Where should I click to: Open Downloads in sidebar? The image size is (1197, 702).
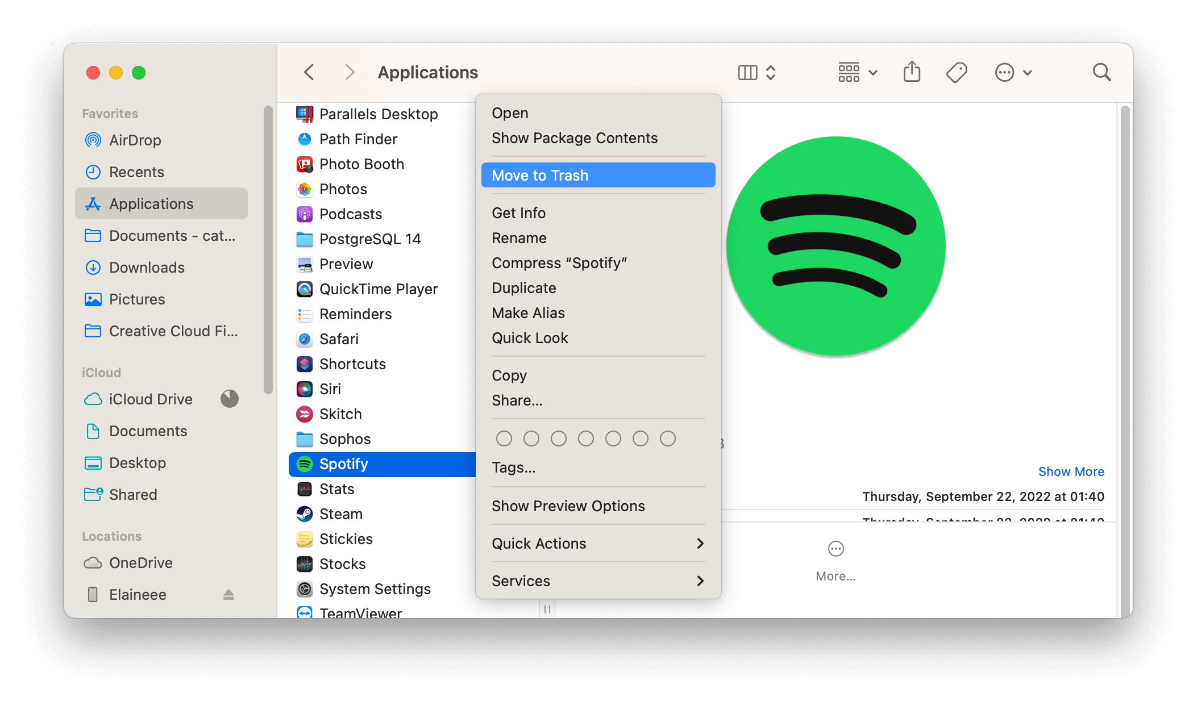point(161,268)
